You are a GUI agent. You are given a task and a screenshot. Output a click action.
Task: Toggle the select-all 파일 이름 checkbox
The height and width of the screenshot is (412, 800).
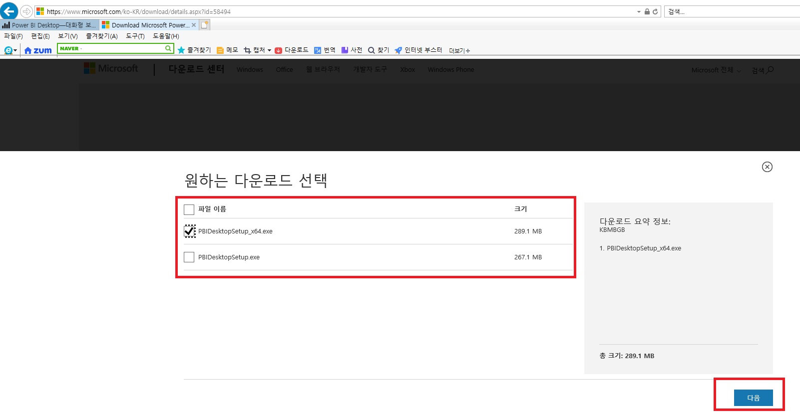pos(189,209)
